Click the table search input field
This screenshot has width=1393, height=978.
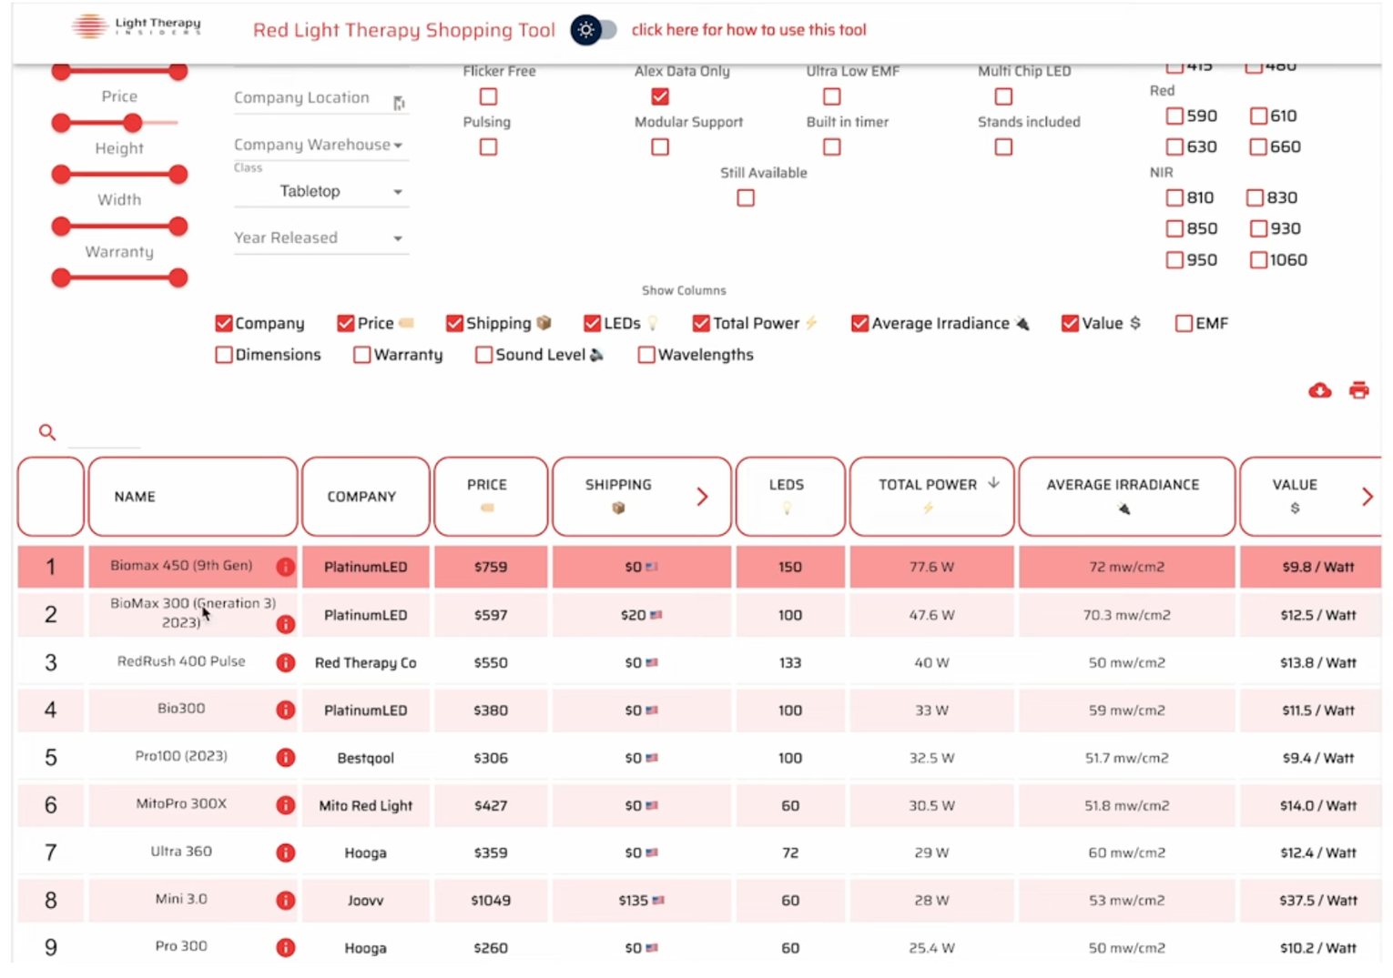click(105, 434)
